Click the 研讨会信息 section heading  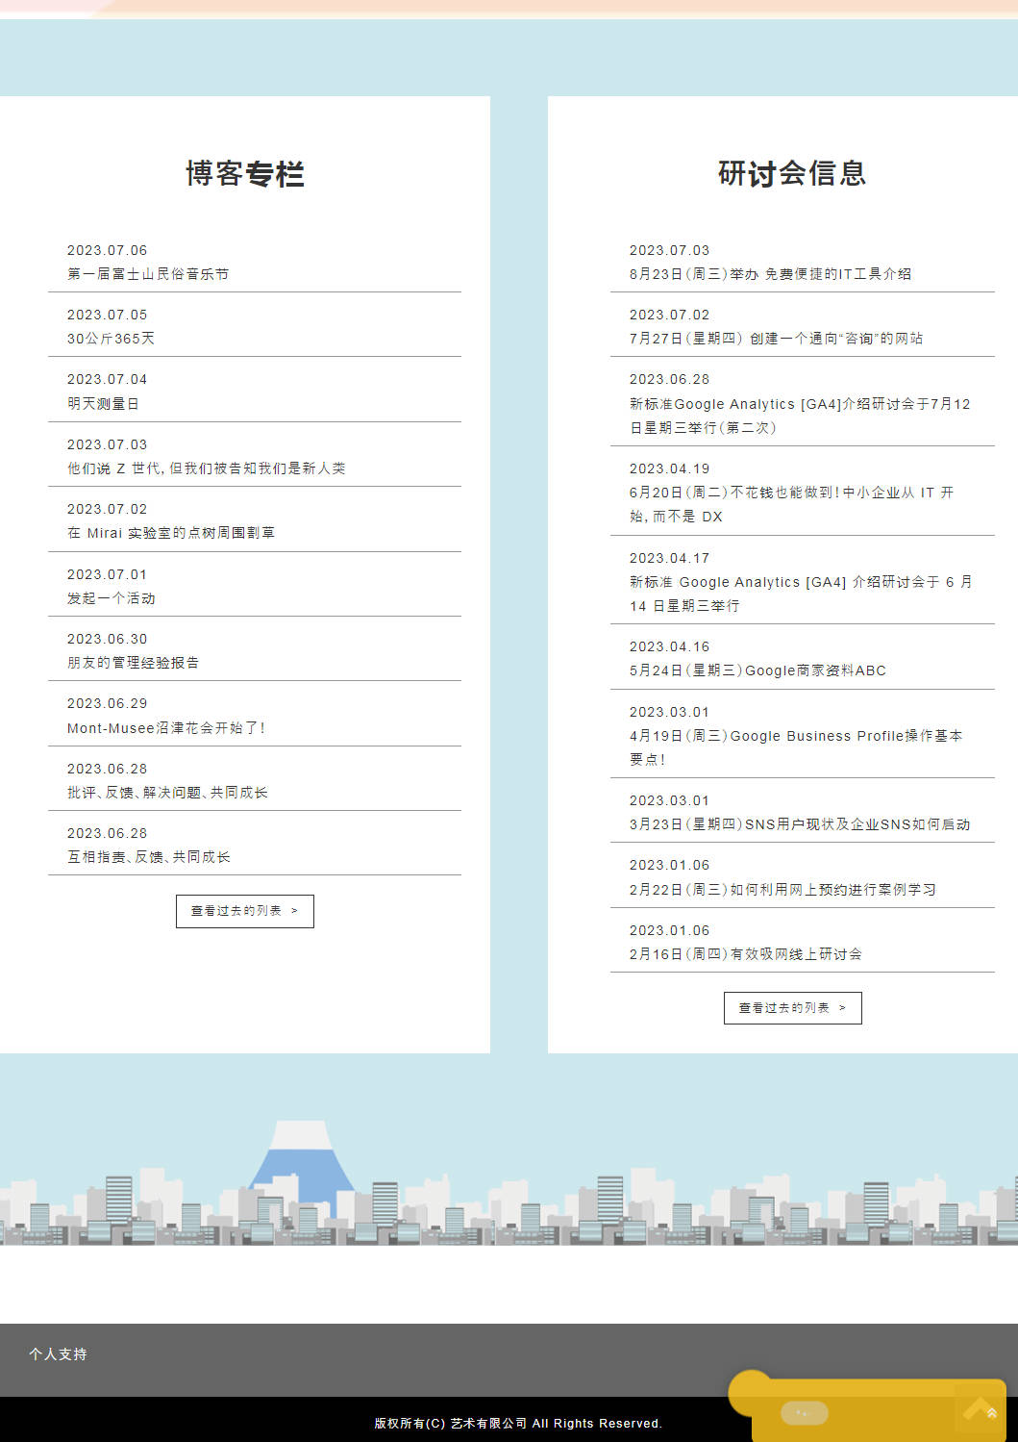tap(792, 173)
